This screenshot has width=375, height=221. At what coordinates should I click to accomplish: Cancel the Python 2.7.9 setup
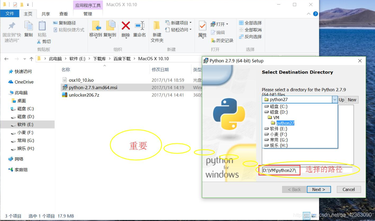click(x=349, y=189)
